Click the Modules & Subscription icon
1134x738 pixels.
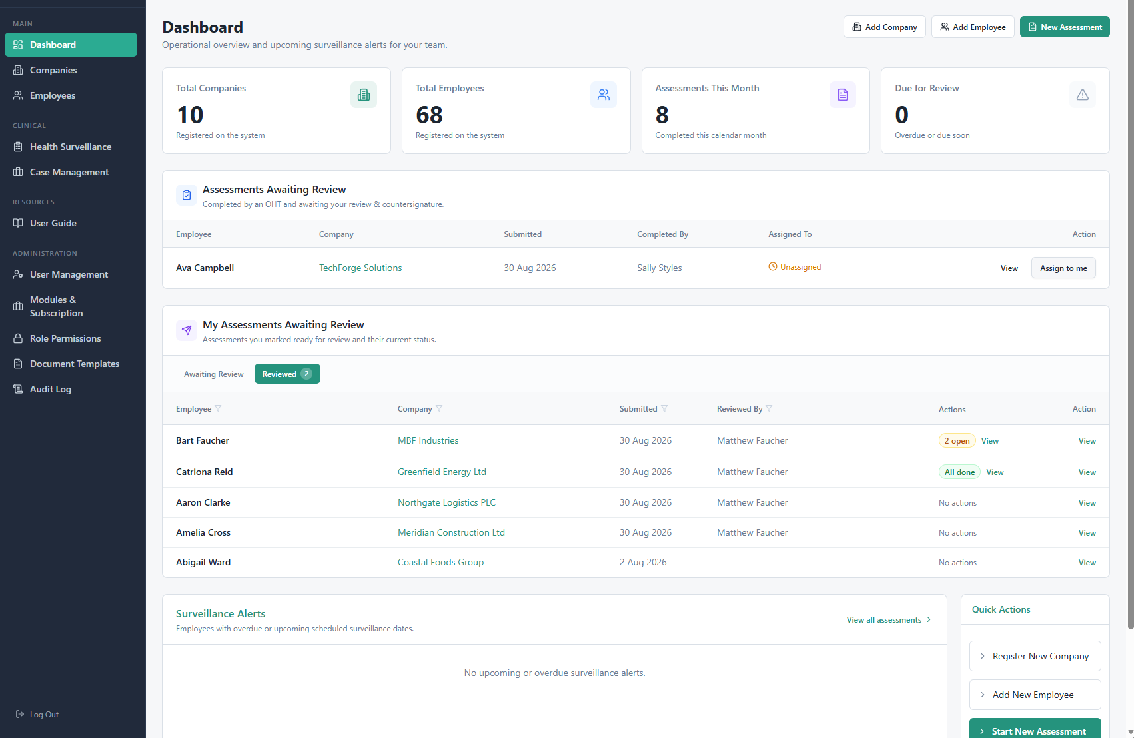click(18, 306)
